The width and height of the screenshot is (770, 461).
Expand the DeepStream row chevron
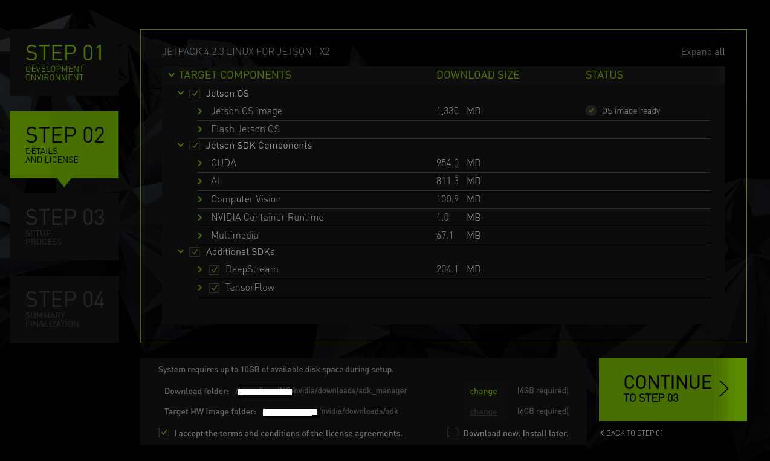click(x=200, y=269)
